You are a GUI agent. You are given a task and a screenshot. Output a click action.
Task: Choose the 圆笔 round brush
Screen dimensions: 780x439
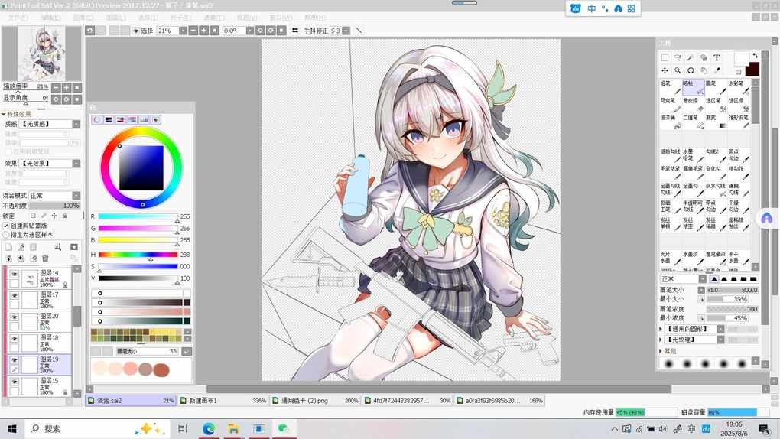click(x=717, y=87)
